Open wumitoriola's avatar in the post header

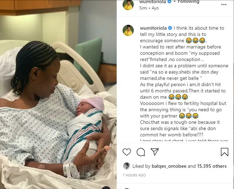[128, 5]
